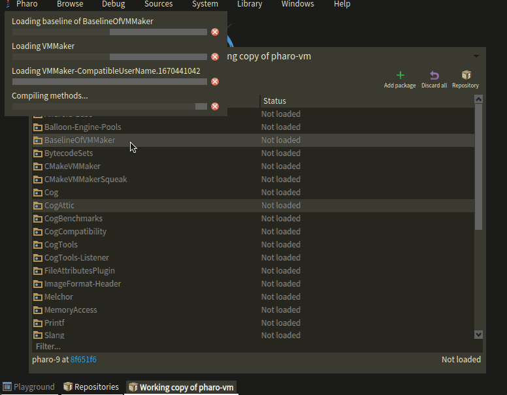Select the CogBenchmarks package name
This screenshot has height=395, width=507.
73,219
